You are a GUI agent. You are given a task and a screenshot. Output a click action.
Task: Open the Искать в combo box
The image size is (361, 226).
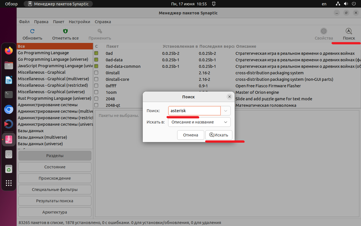(x=199, y=122)
